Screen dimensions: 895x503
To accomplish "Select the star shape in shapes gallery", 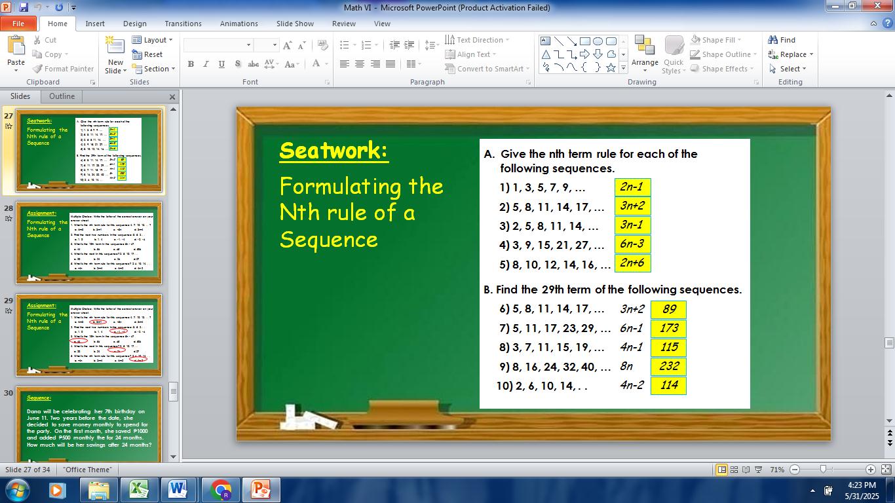I will pyautogui.click(x=611, y=67).
